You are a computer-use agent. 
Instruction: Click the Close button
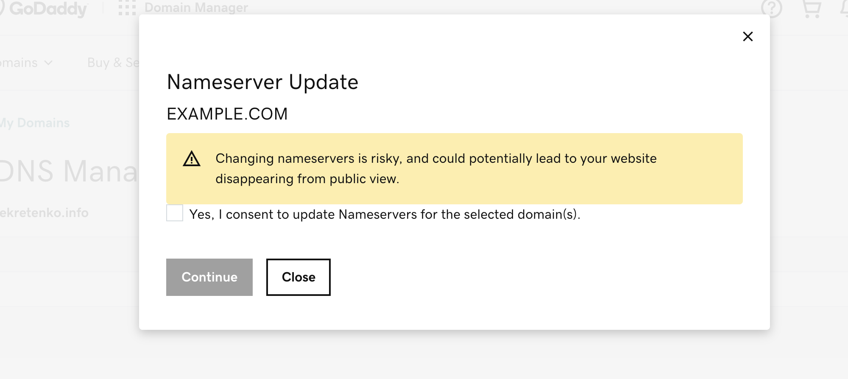(298, 277)
